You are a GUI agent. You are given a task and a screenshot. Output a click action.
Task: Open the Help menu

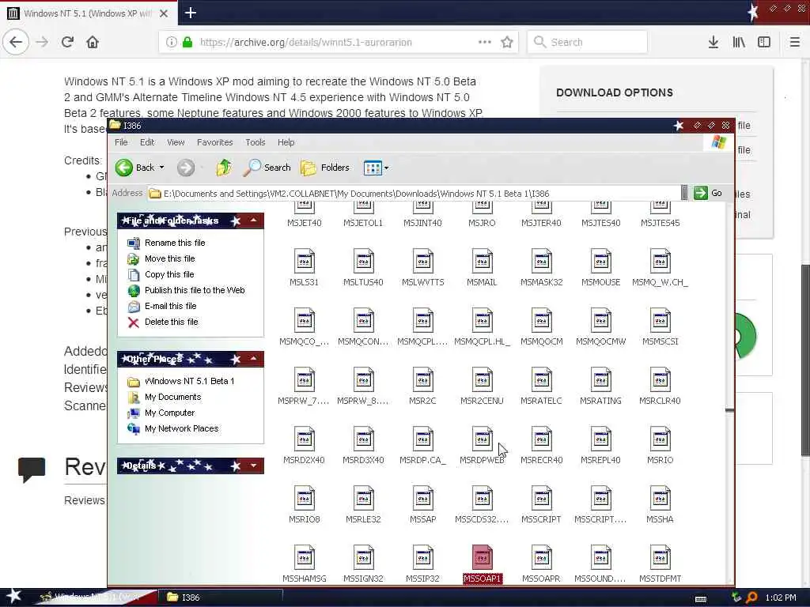coord(286,142)
